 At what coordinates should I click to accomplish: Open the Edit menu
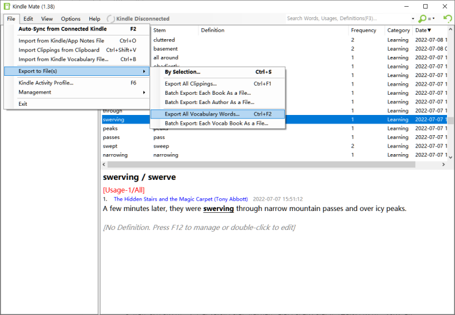[28, 19]
